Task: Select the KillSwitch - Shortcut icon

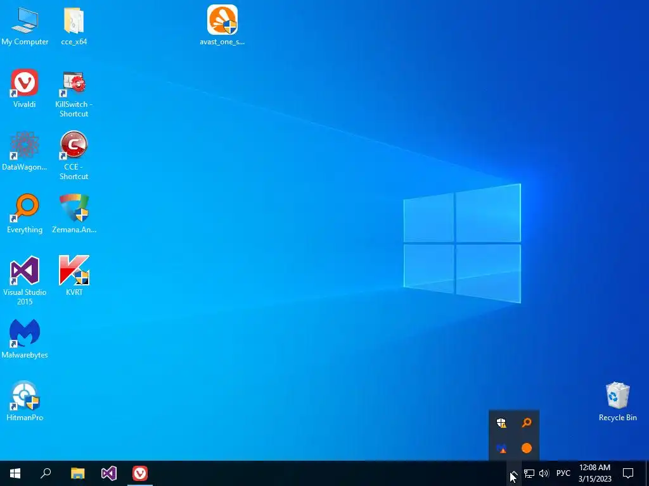Action: 74,94
